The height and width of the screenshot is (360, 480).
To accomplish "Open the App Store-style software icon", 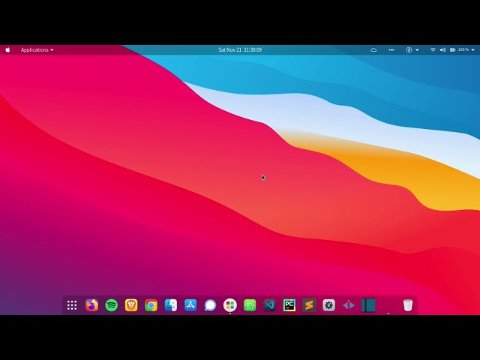I will [x=190, y=305].
